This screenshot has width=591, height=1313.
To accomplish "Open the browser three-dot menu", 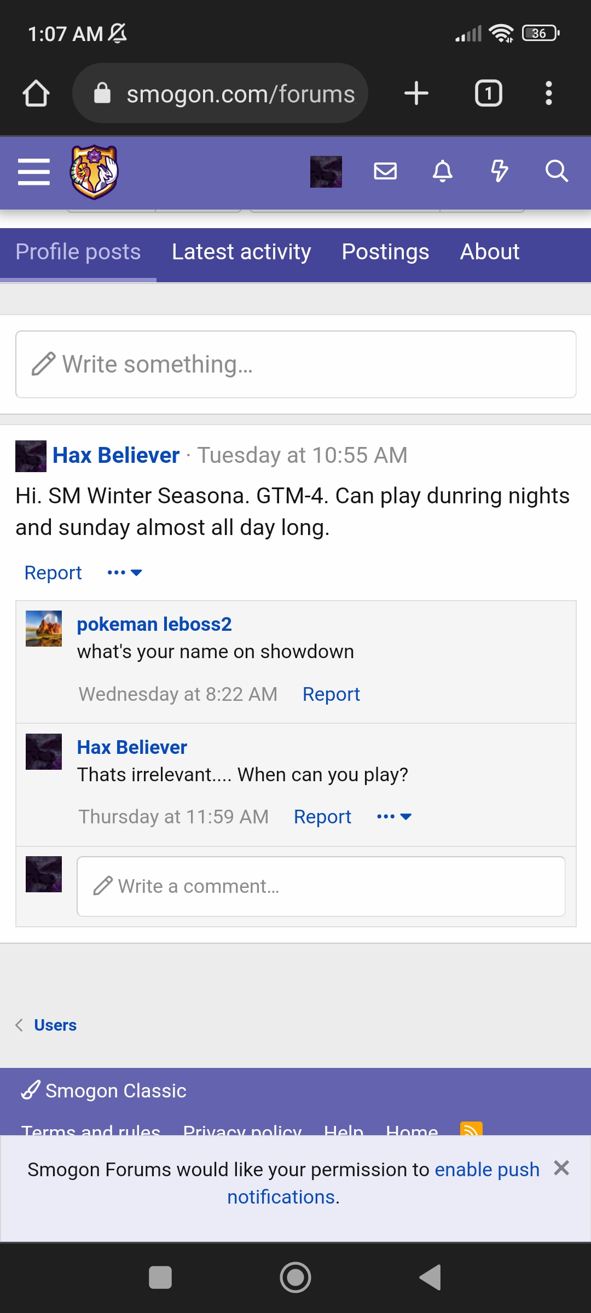I will click(548, 93).
